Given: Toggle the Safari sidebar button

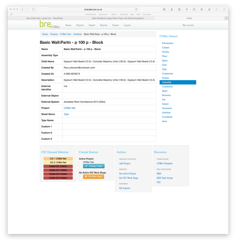Looking at the screenshot, I should tap(34, 10).
